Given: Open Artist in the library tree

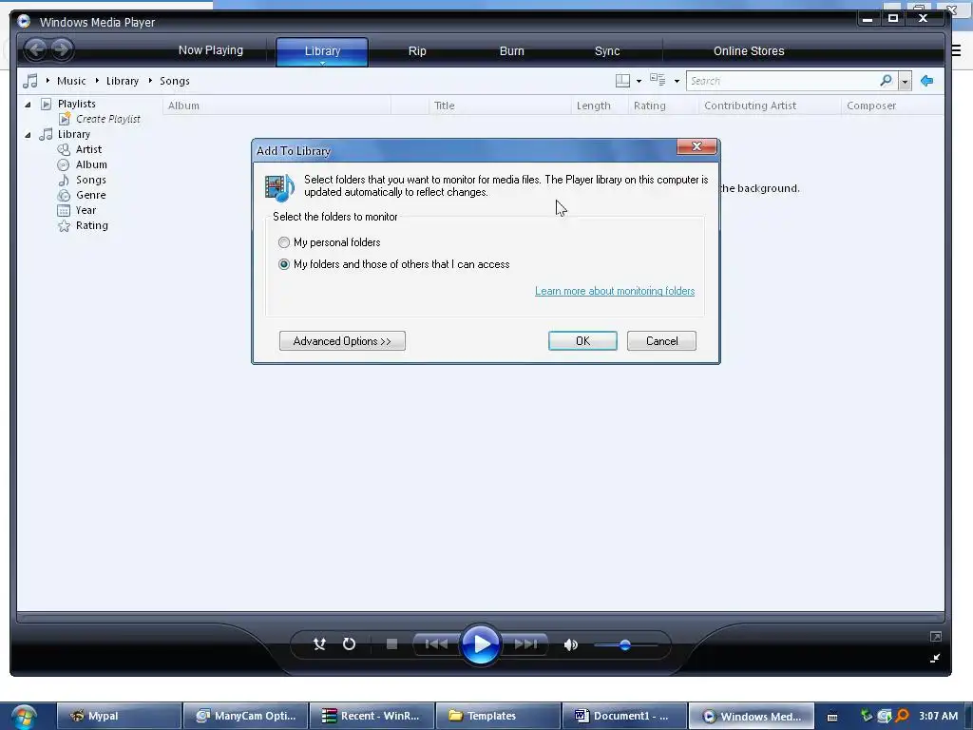Looking at the screenshot, I should (88, 149).
